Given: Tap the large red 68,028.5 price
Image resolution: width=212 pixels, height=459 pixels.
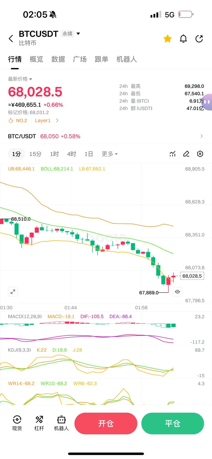Looking at the screenshot, I should point(35,92).
